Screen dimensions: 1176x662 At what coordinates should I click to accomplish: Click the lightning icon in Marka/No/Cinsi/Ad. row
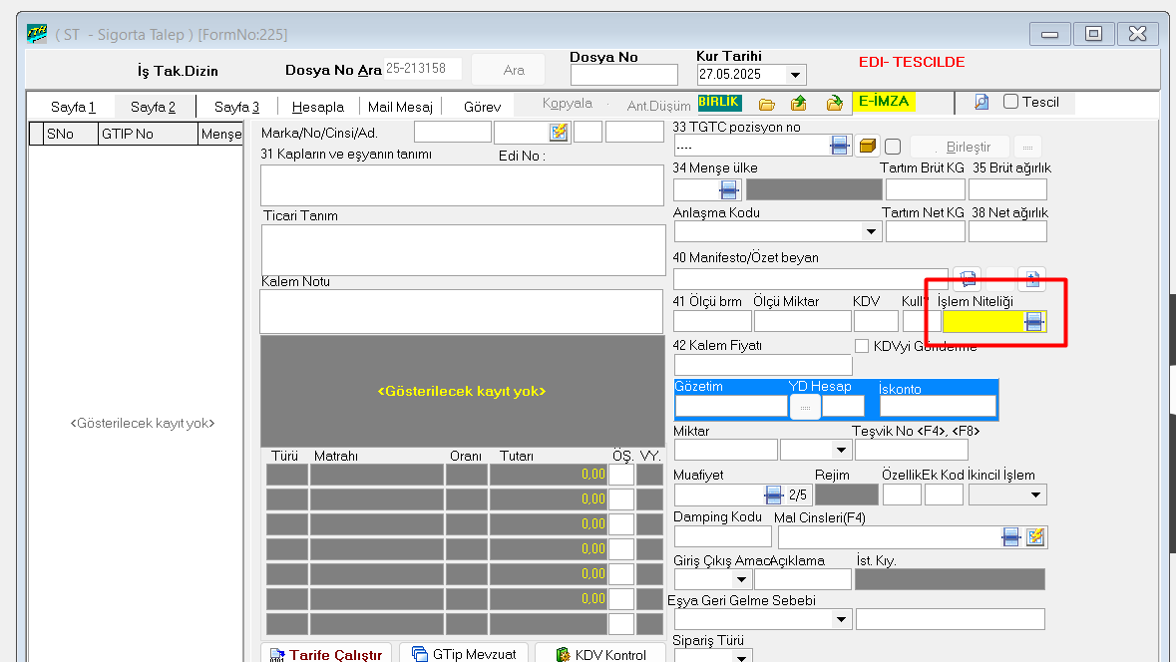pos(559,132)
